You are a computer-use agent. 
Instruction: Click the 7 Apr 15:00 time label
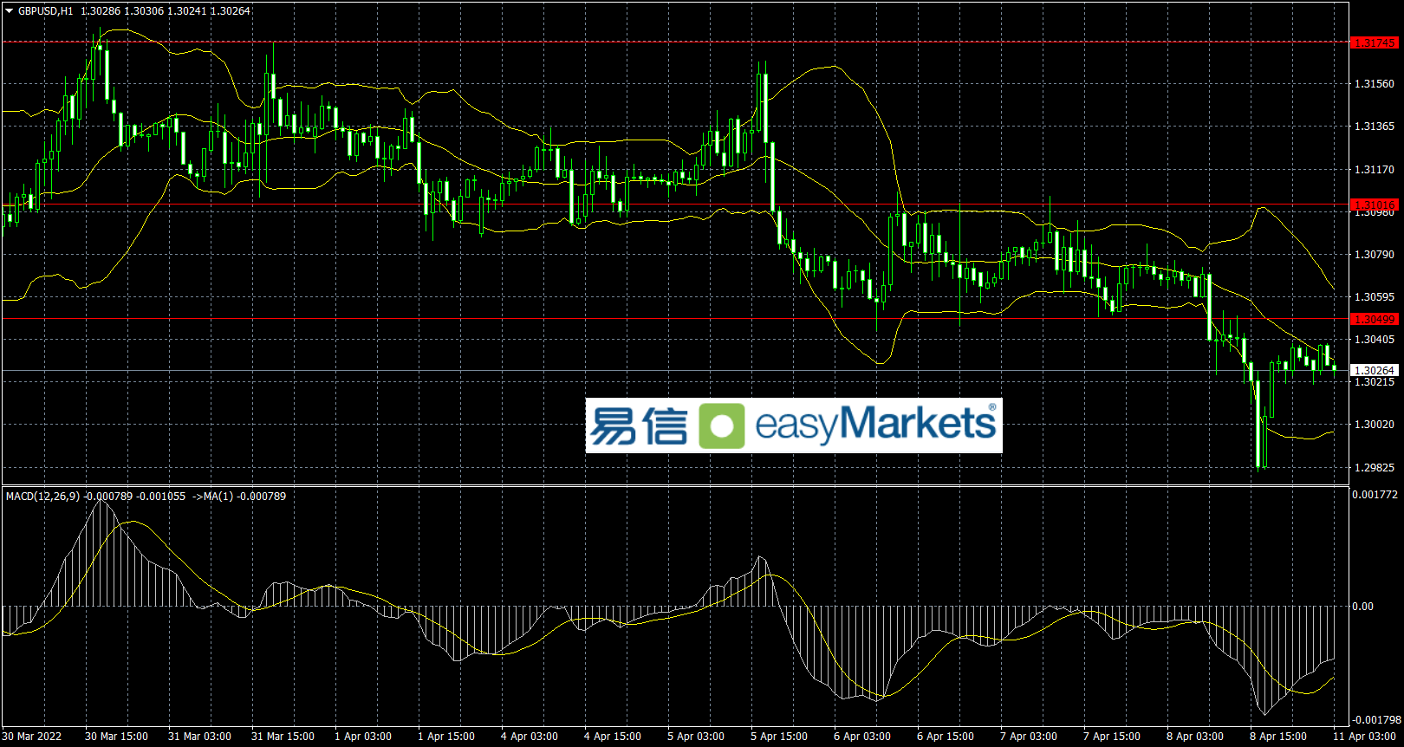click(x=1112, y=737)
